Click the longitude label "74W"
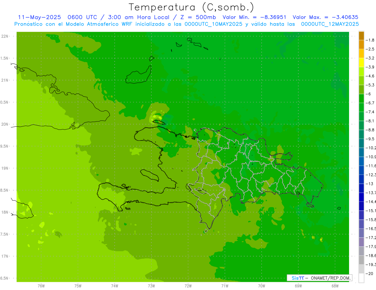The width and height of the screenshot is (376, 290). pos(115,286)
